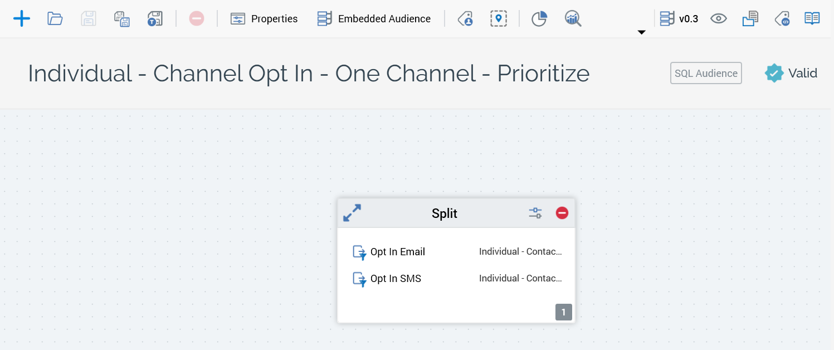Click the blue plus create new icon
Viewport: 834px width, 350px height.
point(22,18)
